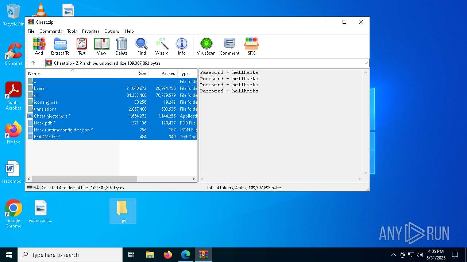Select the Firefox desktop shortcut
Screen dimensions: 467x262
[13, 132]
